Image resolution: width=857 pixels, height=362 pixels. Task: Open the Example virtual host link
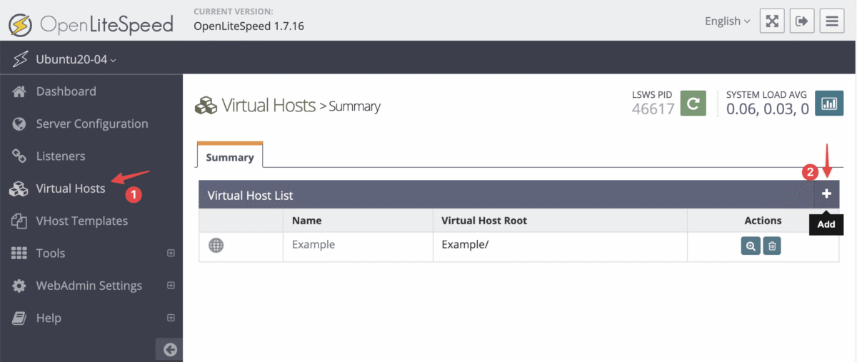pyautogui.click(x=314, y=244)
